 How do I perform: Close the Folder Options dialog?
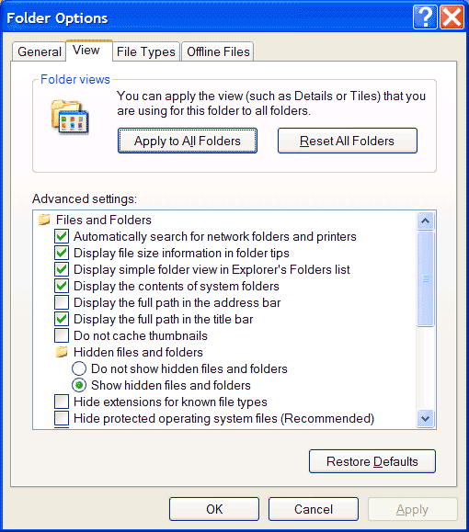coord(452,17)
